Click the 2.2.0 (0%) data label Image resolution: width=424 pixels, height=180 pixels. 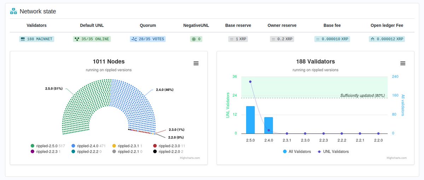pos(176,137)
